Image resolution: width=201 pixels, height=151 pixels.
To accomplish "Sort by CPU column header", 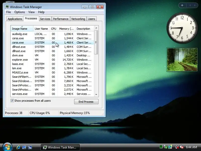I will click(54, 29).
